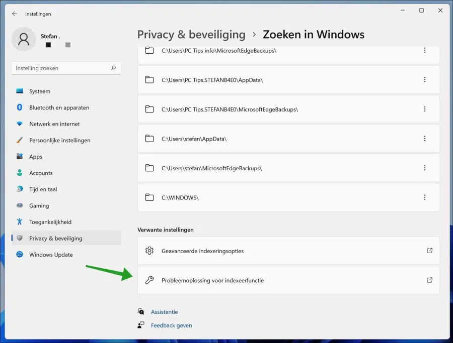Open Persoonlijke instellingen
453x343 pixels.
[x=66, y=140]
